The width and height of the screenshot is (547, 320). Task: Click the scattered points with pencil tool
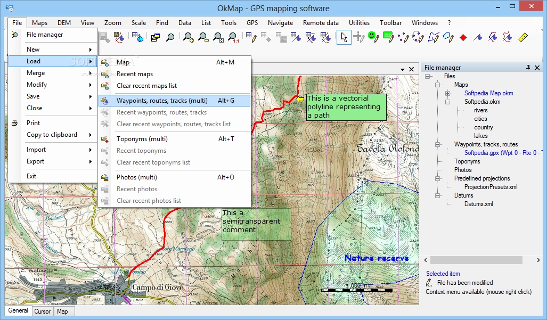403,37
